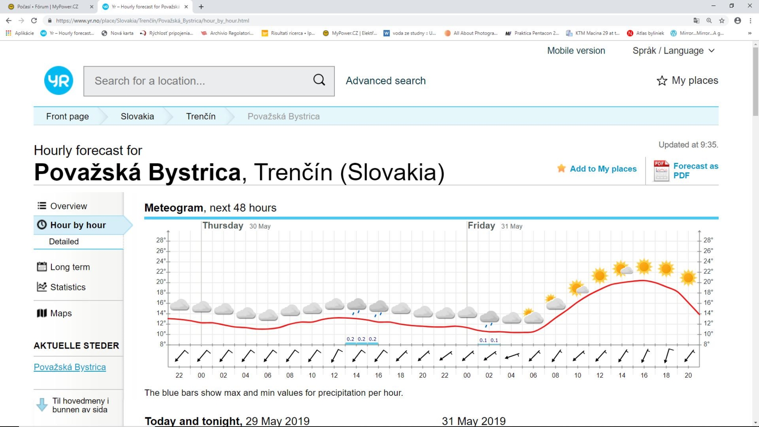This screenshot has height=427, width=759.
Task: Click the sun icon above 16 o'clock Friday
Action: pos(644,266)
